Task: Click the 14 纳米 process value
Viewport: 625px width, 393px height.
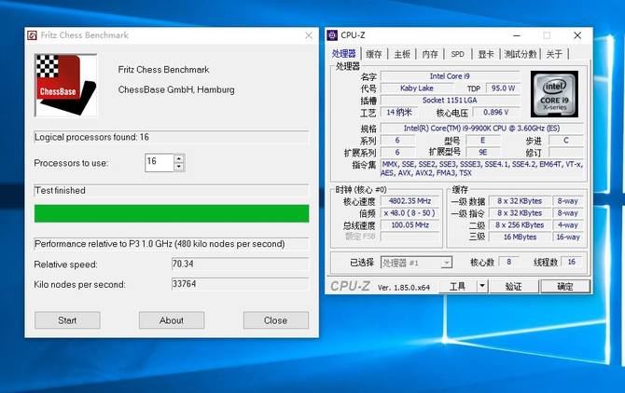Action: click(x=399, y=112)
